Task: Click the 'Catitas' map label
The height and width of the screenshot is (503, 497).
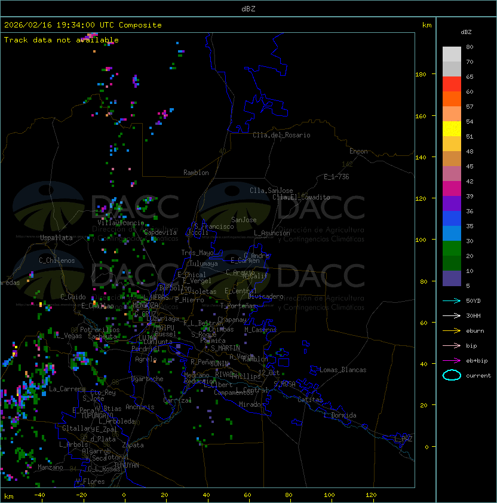Action: click(310, 400)
